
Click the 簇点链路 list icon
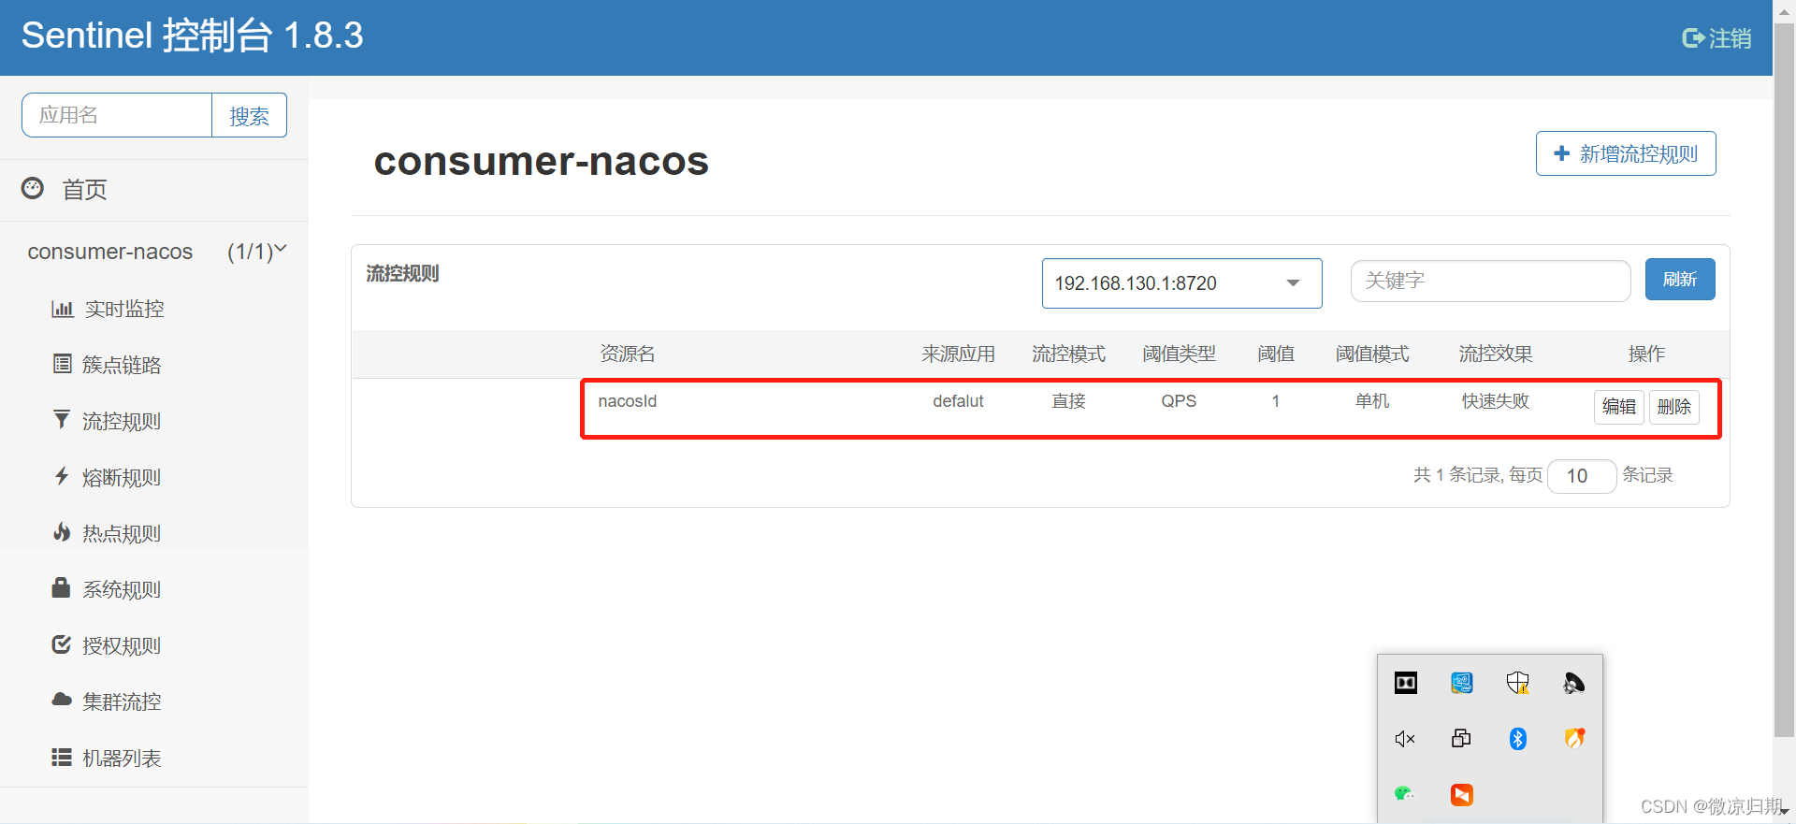(62, 364)
